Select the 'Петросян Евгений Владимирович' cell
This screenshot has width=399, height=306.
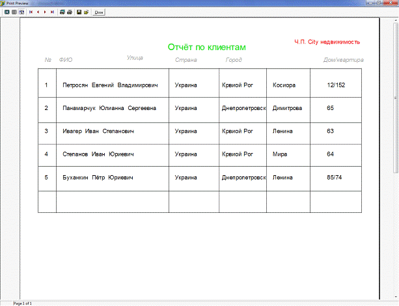109,85
